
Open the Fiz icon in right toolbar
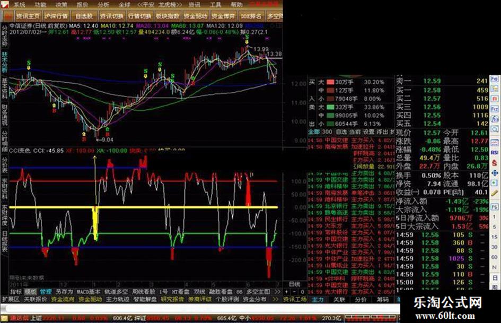[494, 109]
